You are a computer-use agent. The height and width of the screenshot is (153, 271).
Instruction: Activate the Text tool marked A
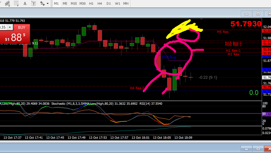(25, 3)
